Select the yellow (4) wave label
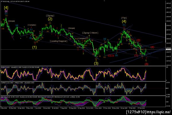 tap(124, 21)
